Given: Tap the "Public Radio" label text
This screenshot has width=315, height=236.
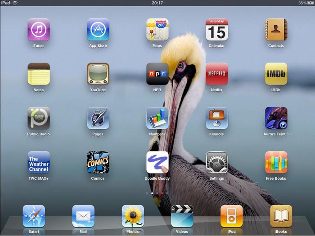Looking at the screenshot, I should click(38, 134).
